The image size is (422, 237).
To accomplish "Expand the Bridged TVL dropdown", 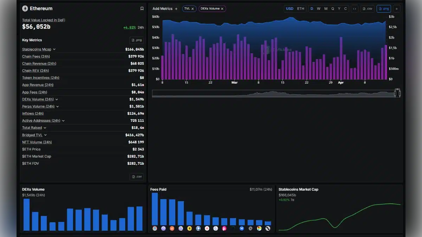I will click(45, 135).
